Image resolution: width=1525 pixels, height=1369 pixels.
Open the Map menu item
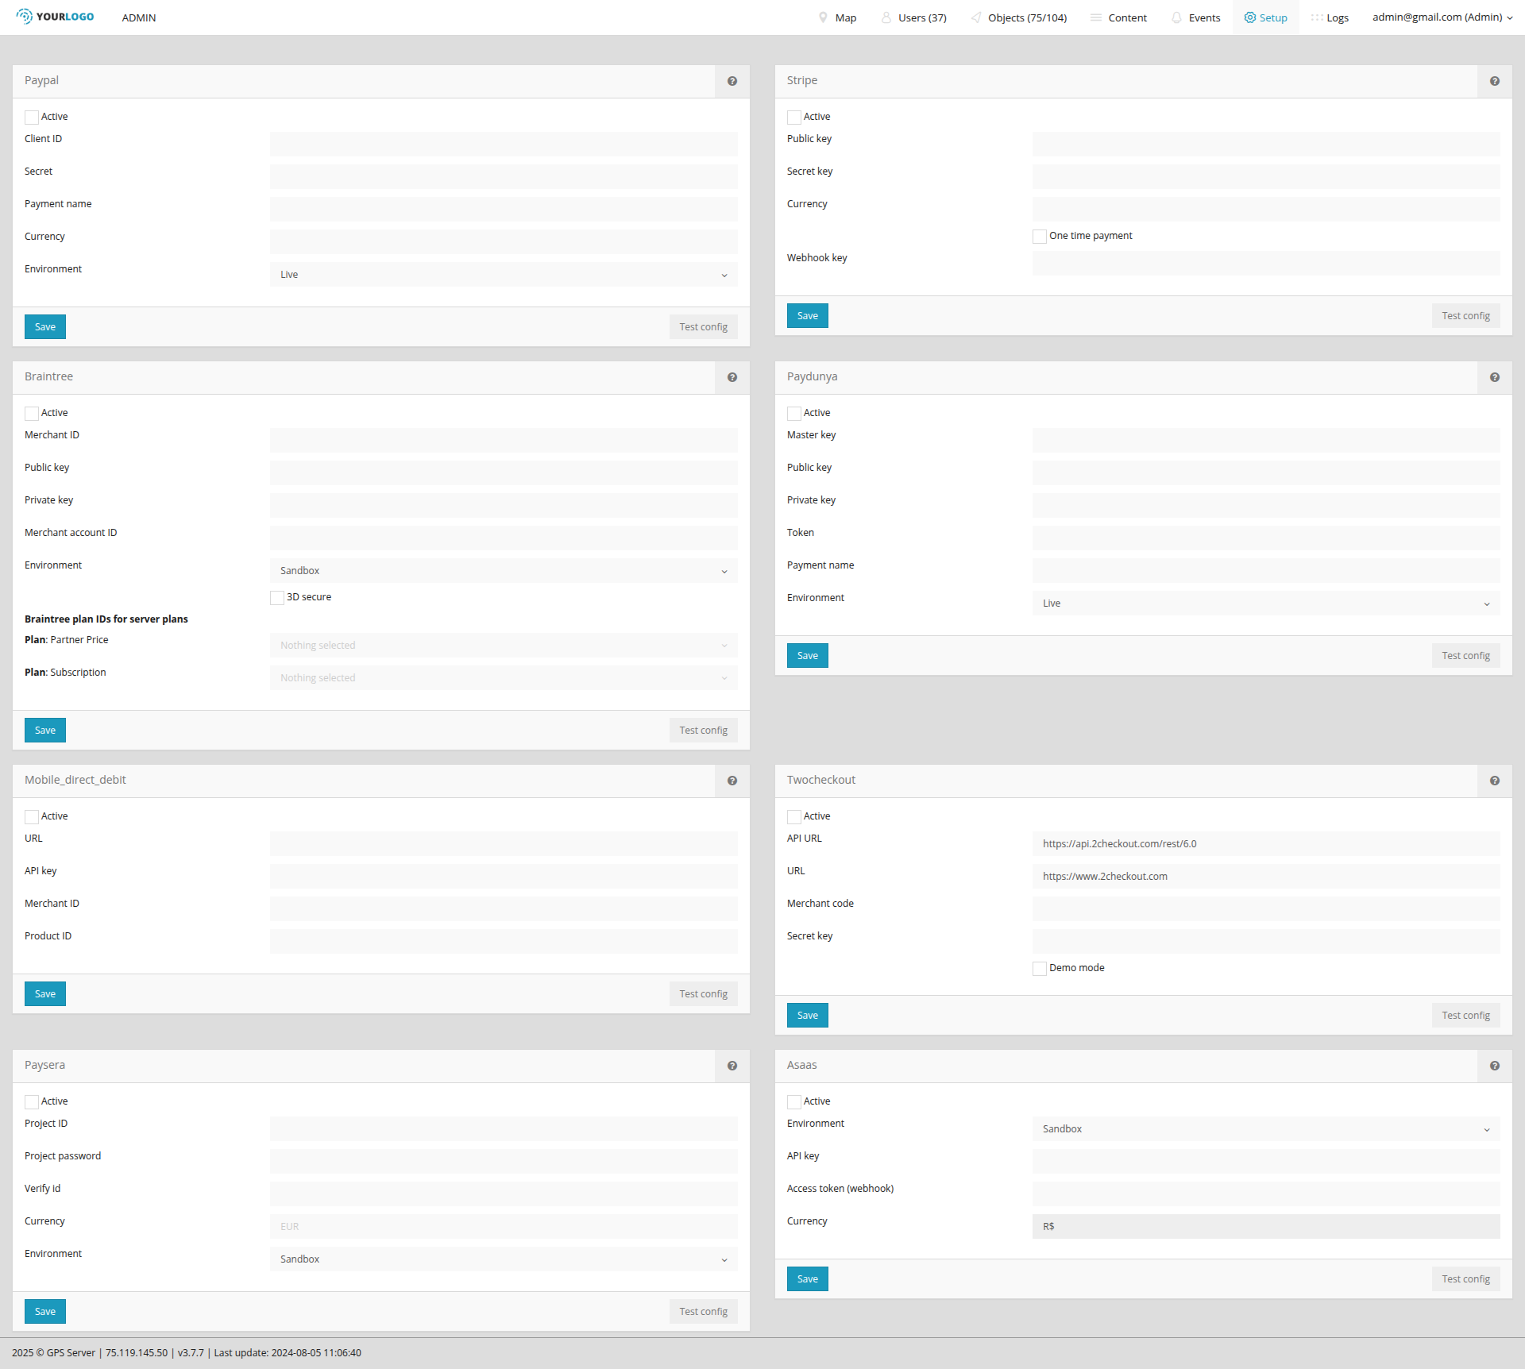[838, 17]
